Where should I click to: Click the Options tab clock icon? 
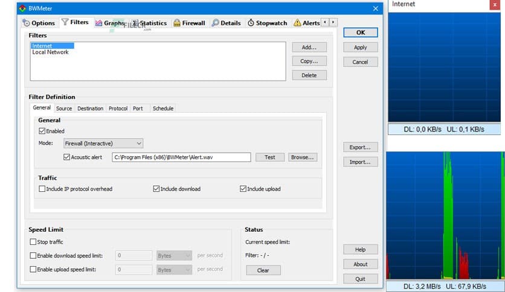click(26, 23)
